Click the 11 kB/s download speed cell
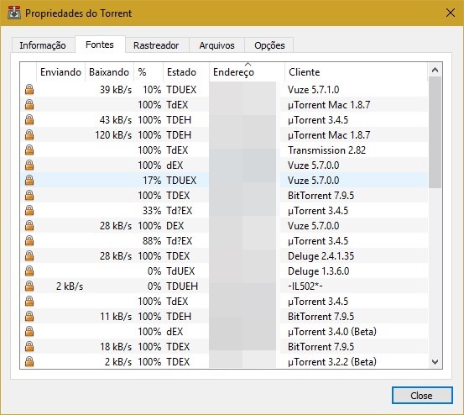The height and width of the screenshot is (415, 464). tap(116, 316)
